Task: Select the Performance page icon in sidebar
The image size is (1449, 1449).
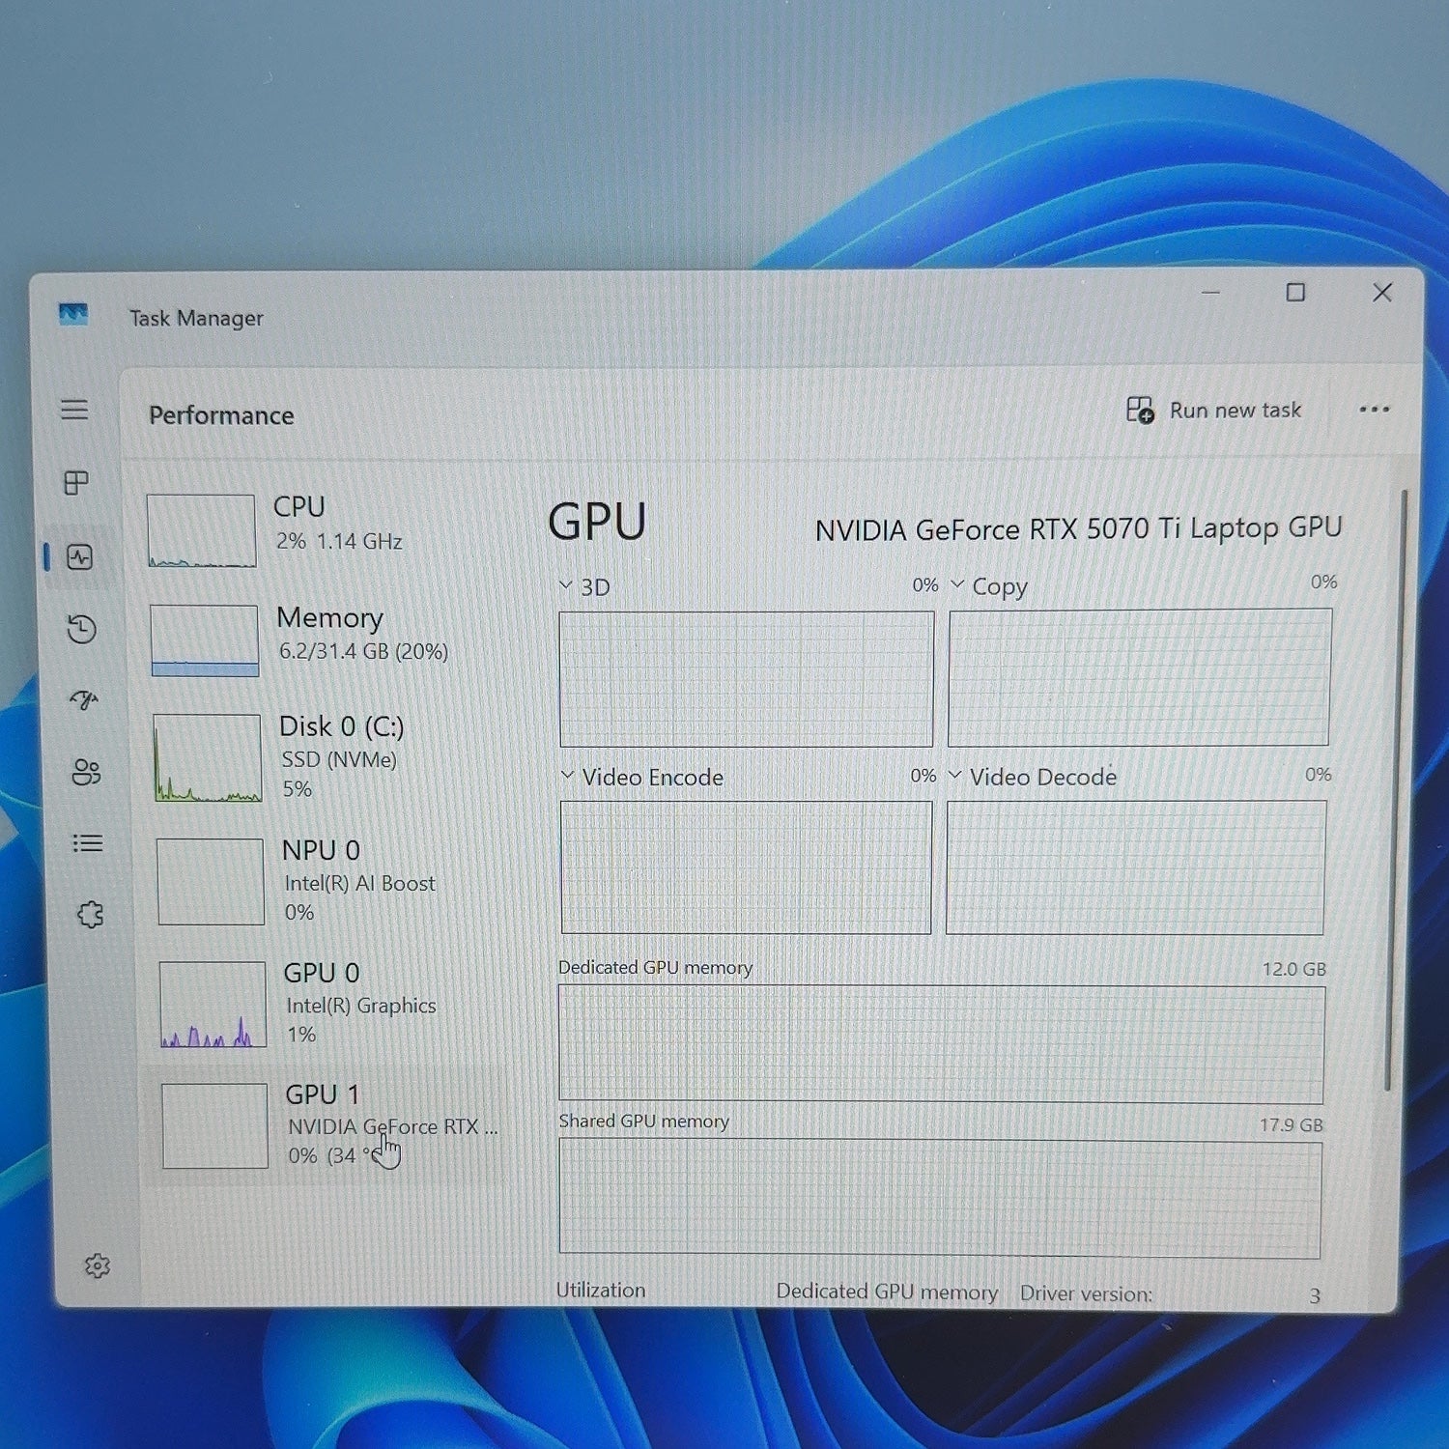Action: 79,556
